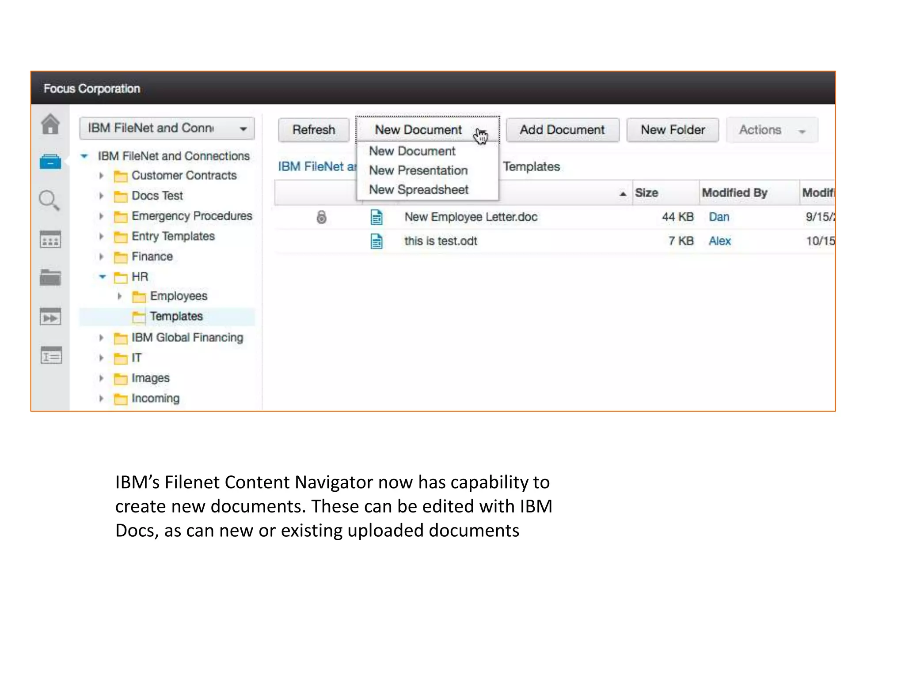Click the Entry Templates folder icon
The width and height of the screenshot is (905, 678).
click(x=121, y=237)
